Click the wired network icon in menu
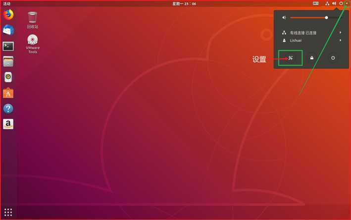 tap(284, 33)
